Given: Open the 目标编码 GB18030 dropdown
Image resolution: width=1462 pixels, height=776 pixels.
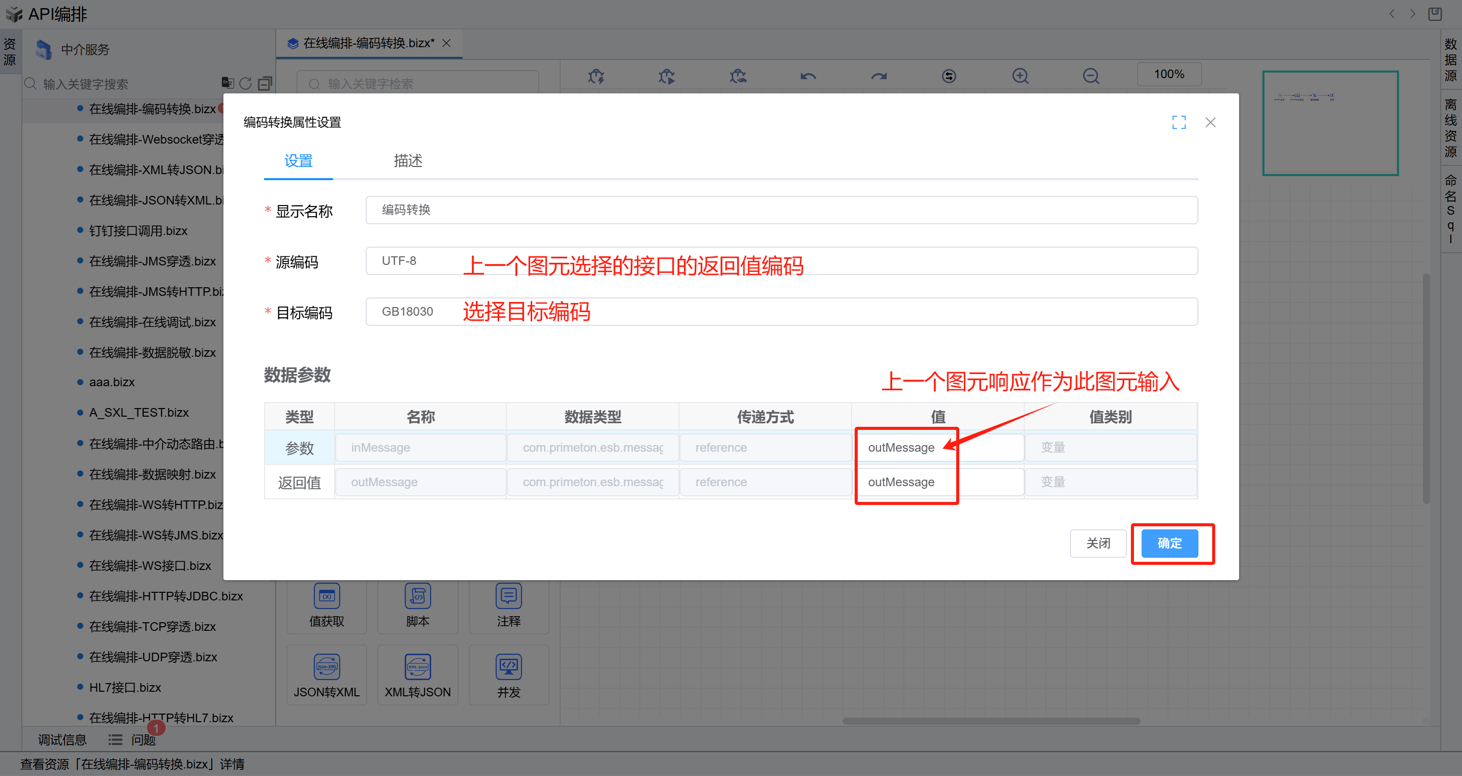Looking at the screenshot, I should [781, 312].
